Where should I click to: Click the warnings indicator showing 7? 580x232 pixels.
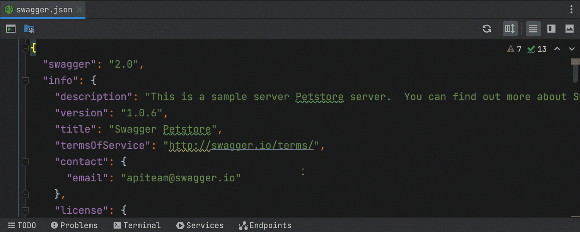(514, 49)
